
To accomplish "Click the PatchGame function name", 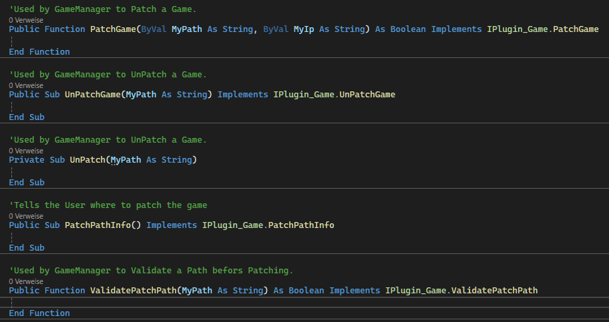I will tap(113, 29).
